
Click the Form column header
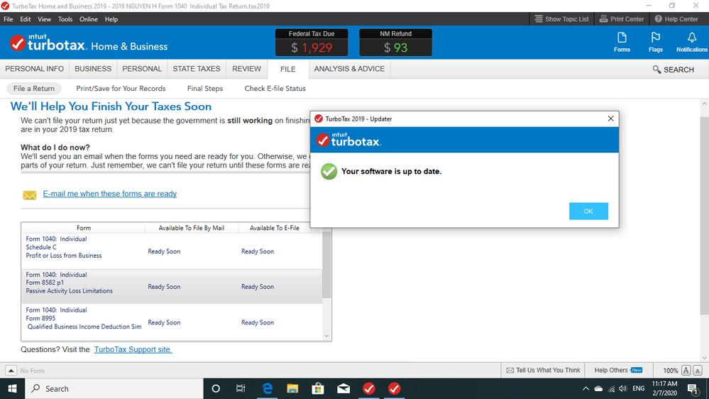[x=83, y=228]
